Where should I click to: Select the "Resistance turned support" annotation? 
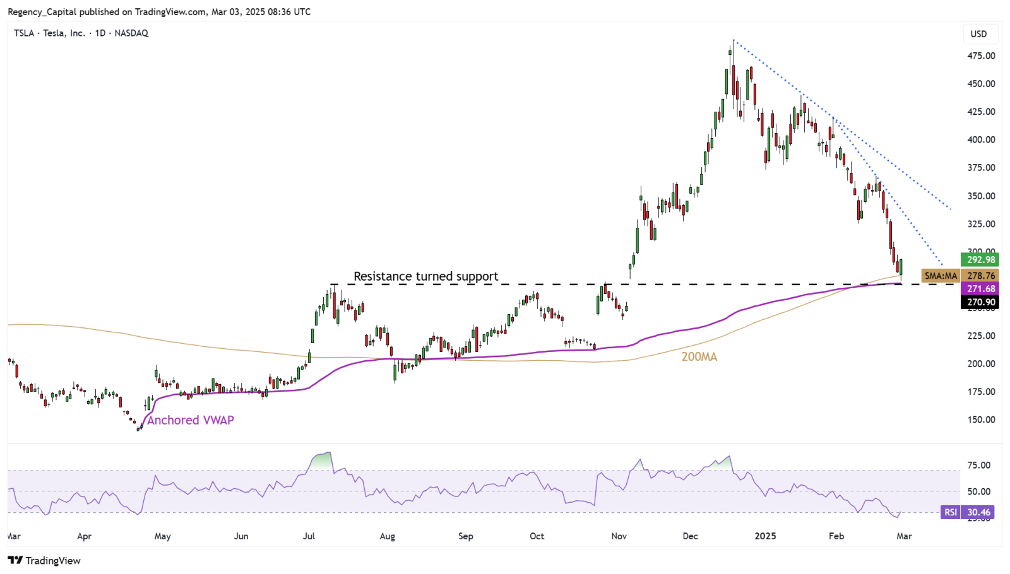click(x=426, y=276)
